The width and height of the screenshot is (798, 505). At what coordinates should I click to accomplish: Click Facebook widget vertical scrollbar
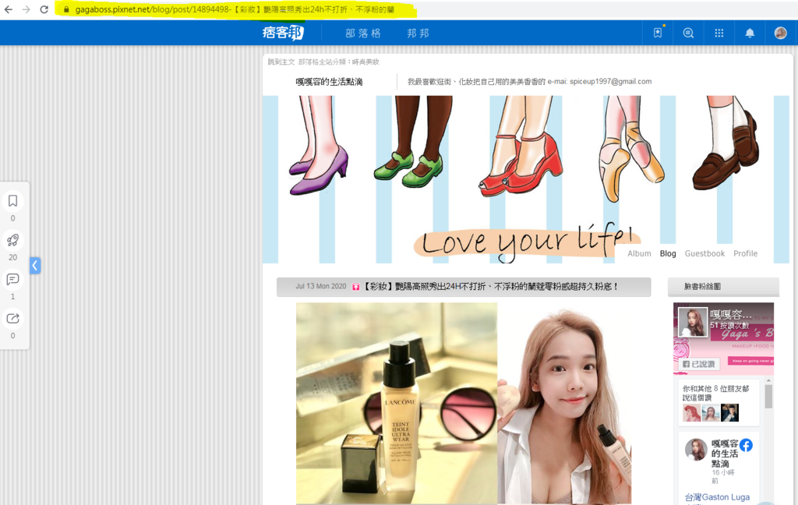point(768,396)
